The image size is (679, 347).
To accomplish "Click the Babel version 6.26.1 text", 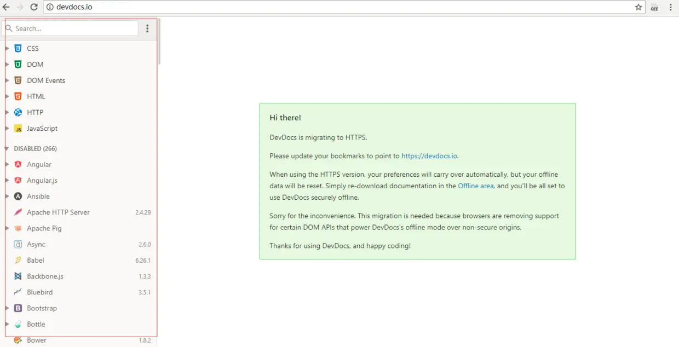I will [143, 261].
